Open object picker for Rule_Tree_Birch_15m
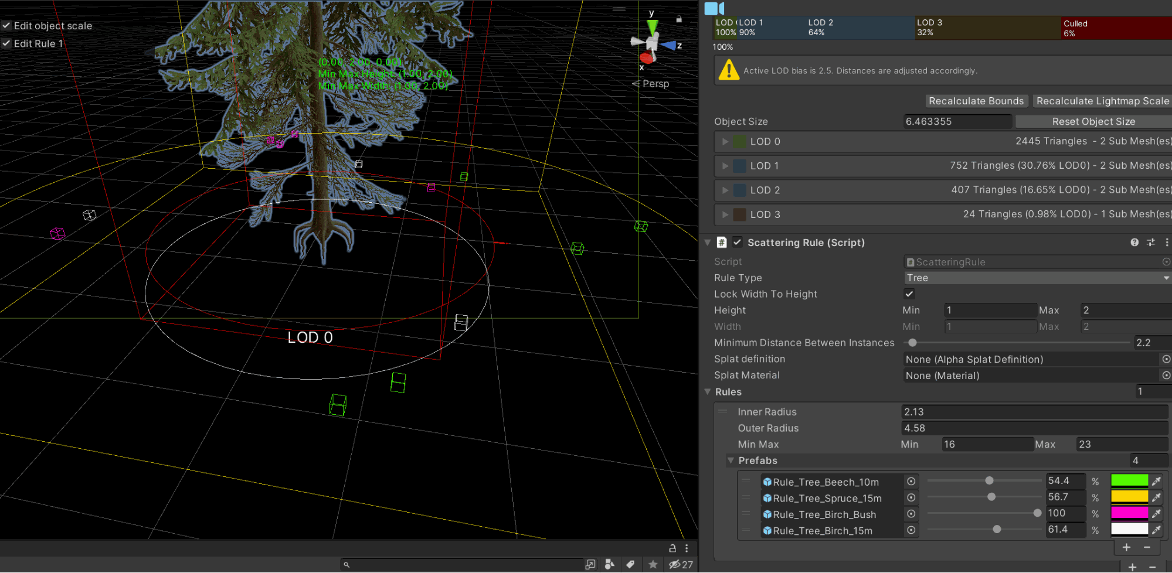The height and width of the screenshot is (573, 1172). [911, 530]
